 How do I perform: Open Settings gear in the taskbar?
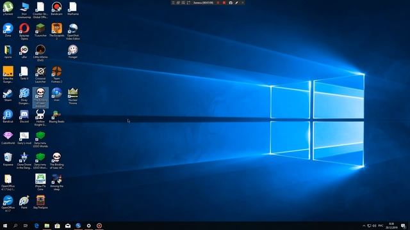point(88,226)
